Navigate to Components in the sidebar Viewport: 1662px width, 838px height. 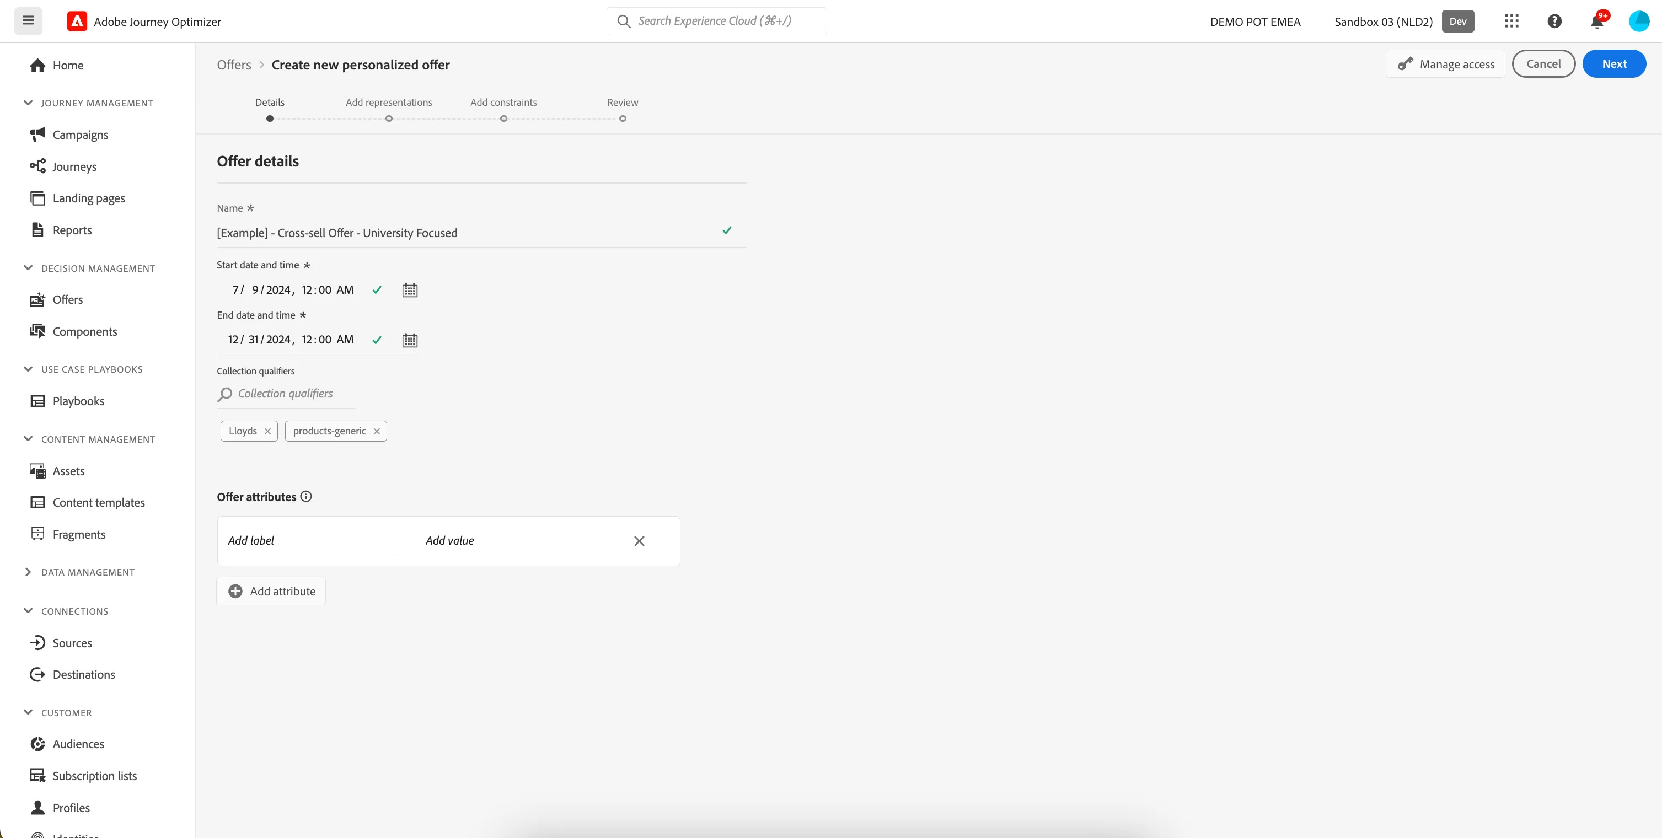point(73,331)
